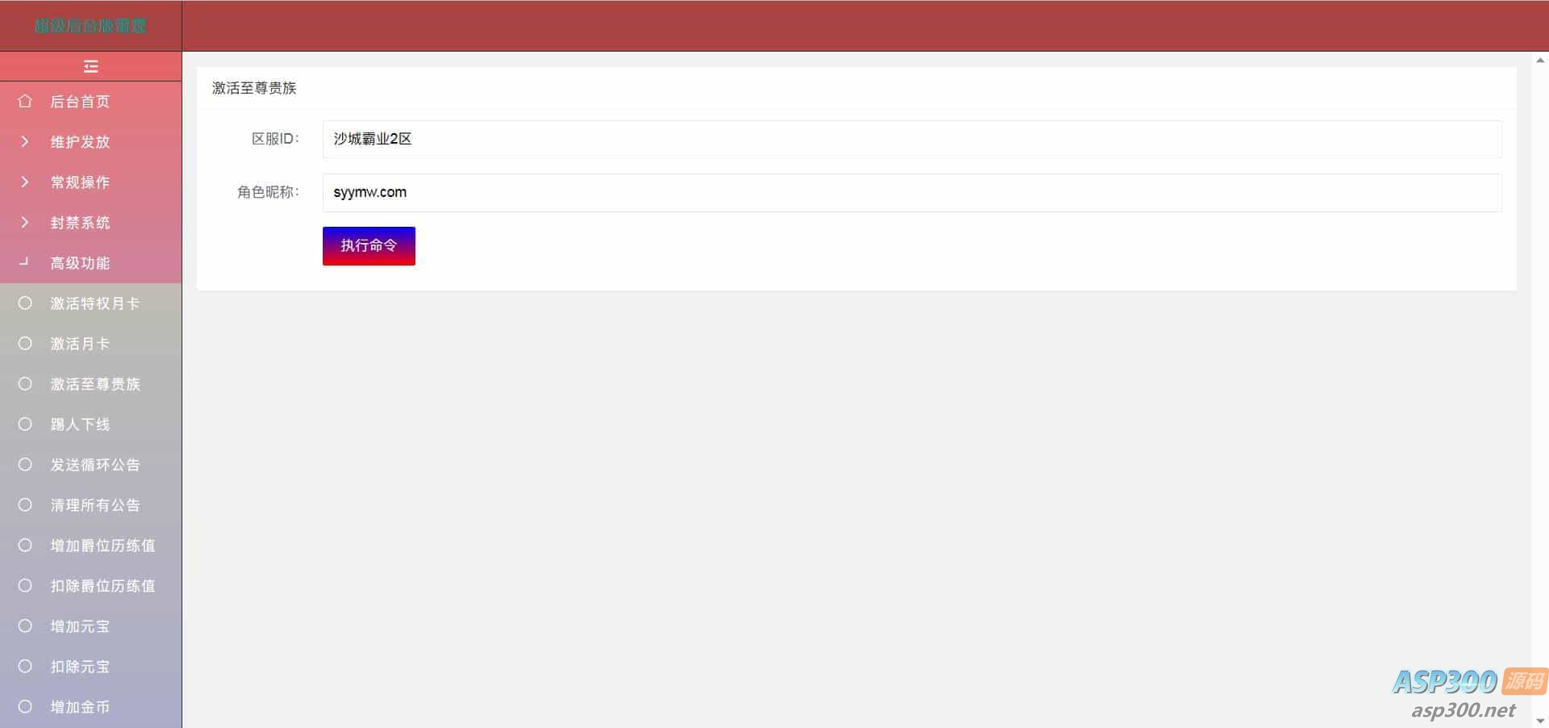Click the page scrollbar down arrow
This screenshot has height=728, width=1549.
tap(1540, 720)
